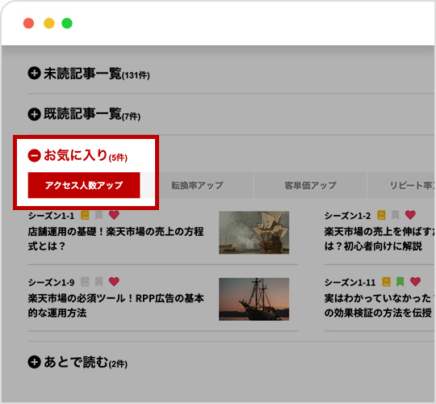This screenshot has width=436, height=404.
Task: Collapse the お気に入り section minus icon
Action: click(34, 155)
